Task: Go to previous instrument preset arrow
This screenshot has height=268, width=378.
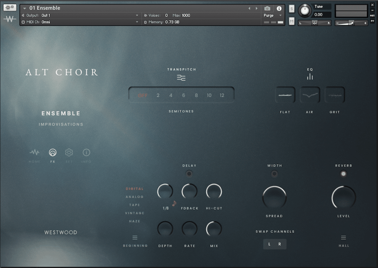Action: coord(249,8)
